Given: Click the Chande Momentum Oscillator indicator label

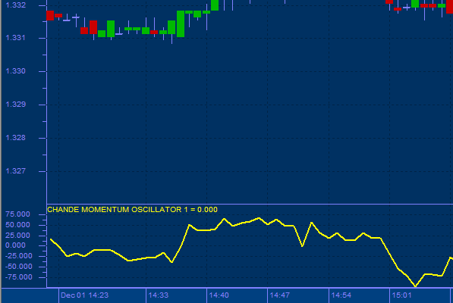Looking at the screenshot, I should [132, 210].
